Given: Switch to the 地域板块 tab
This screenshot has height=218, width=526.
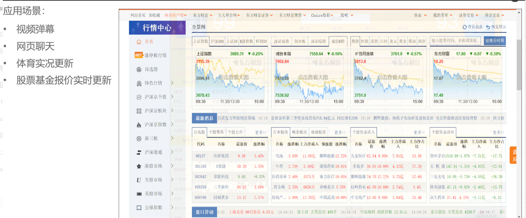Looking at the screenshot, I should click(318, 132).
